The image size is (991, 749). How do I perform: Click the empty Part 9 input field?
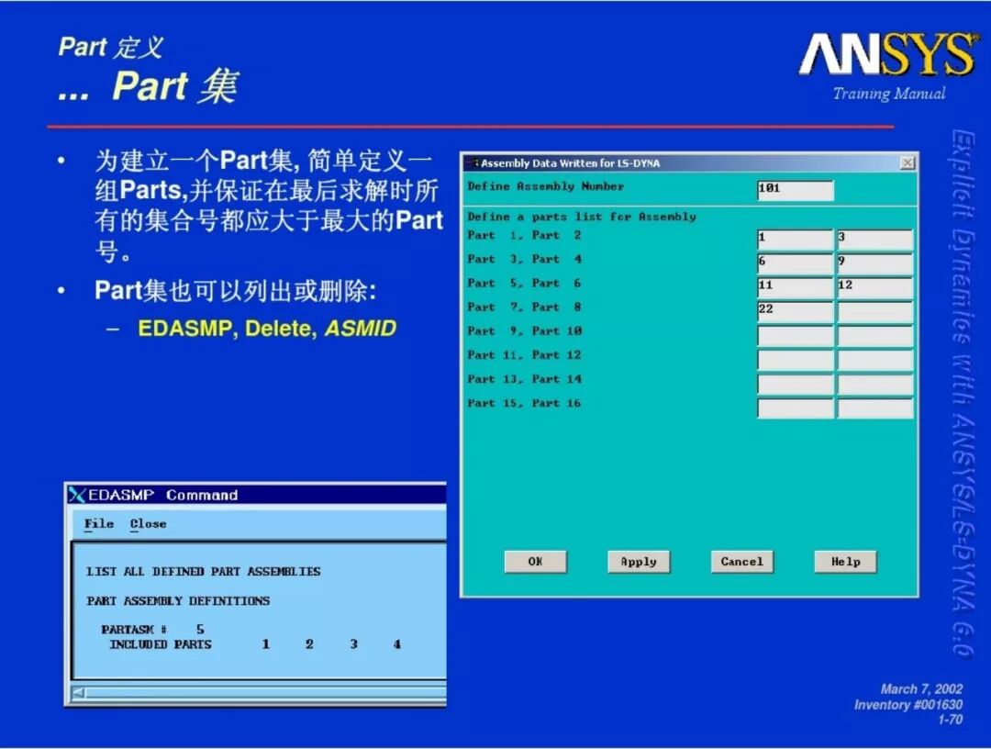pyautogui.click(x=796, y=334)
